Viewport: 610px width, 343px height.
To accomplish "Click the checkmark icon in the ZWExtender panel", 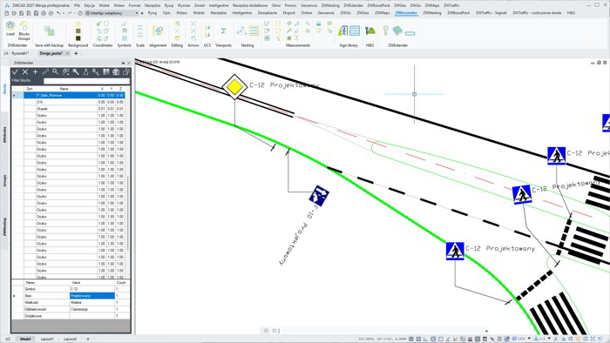I will pos(15,72).
